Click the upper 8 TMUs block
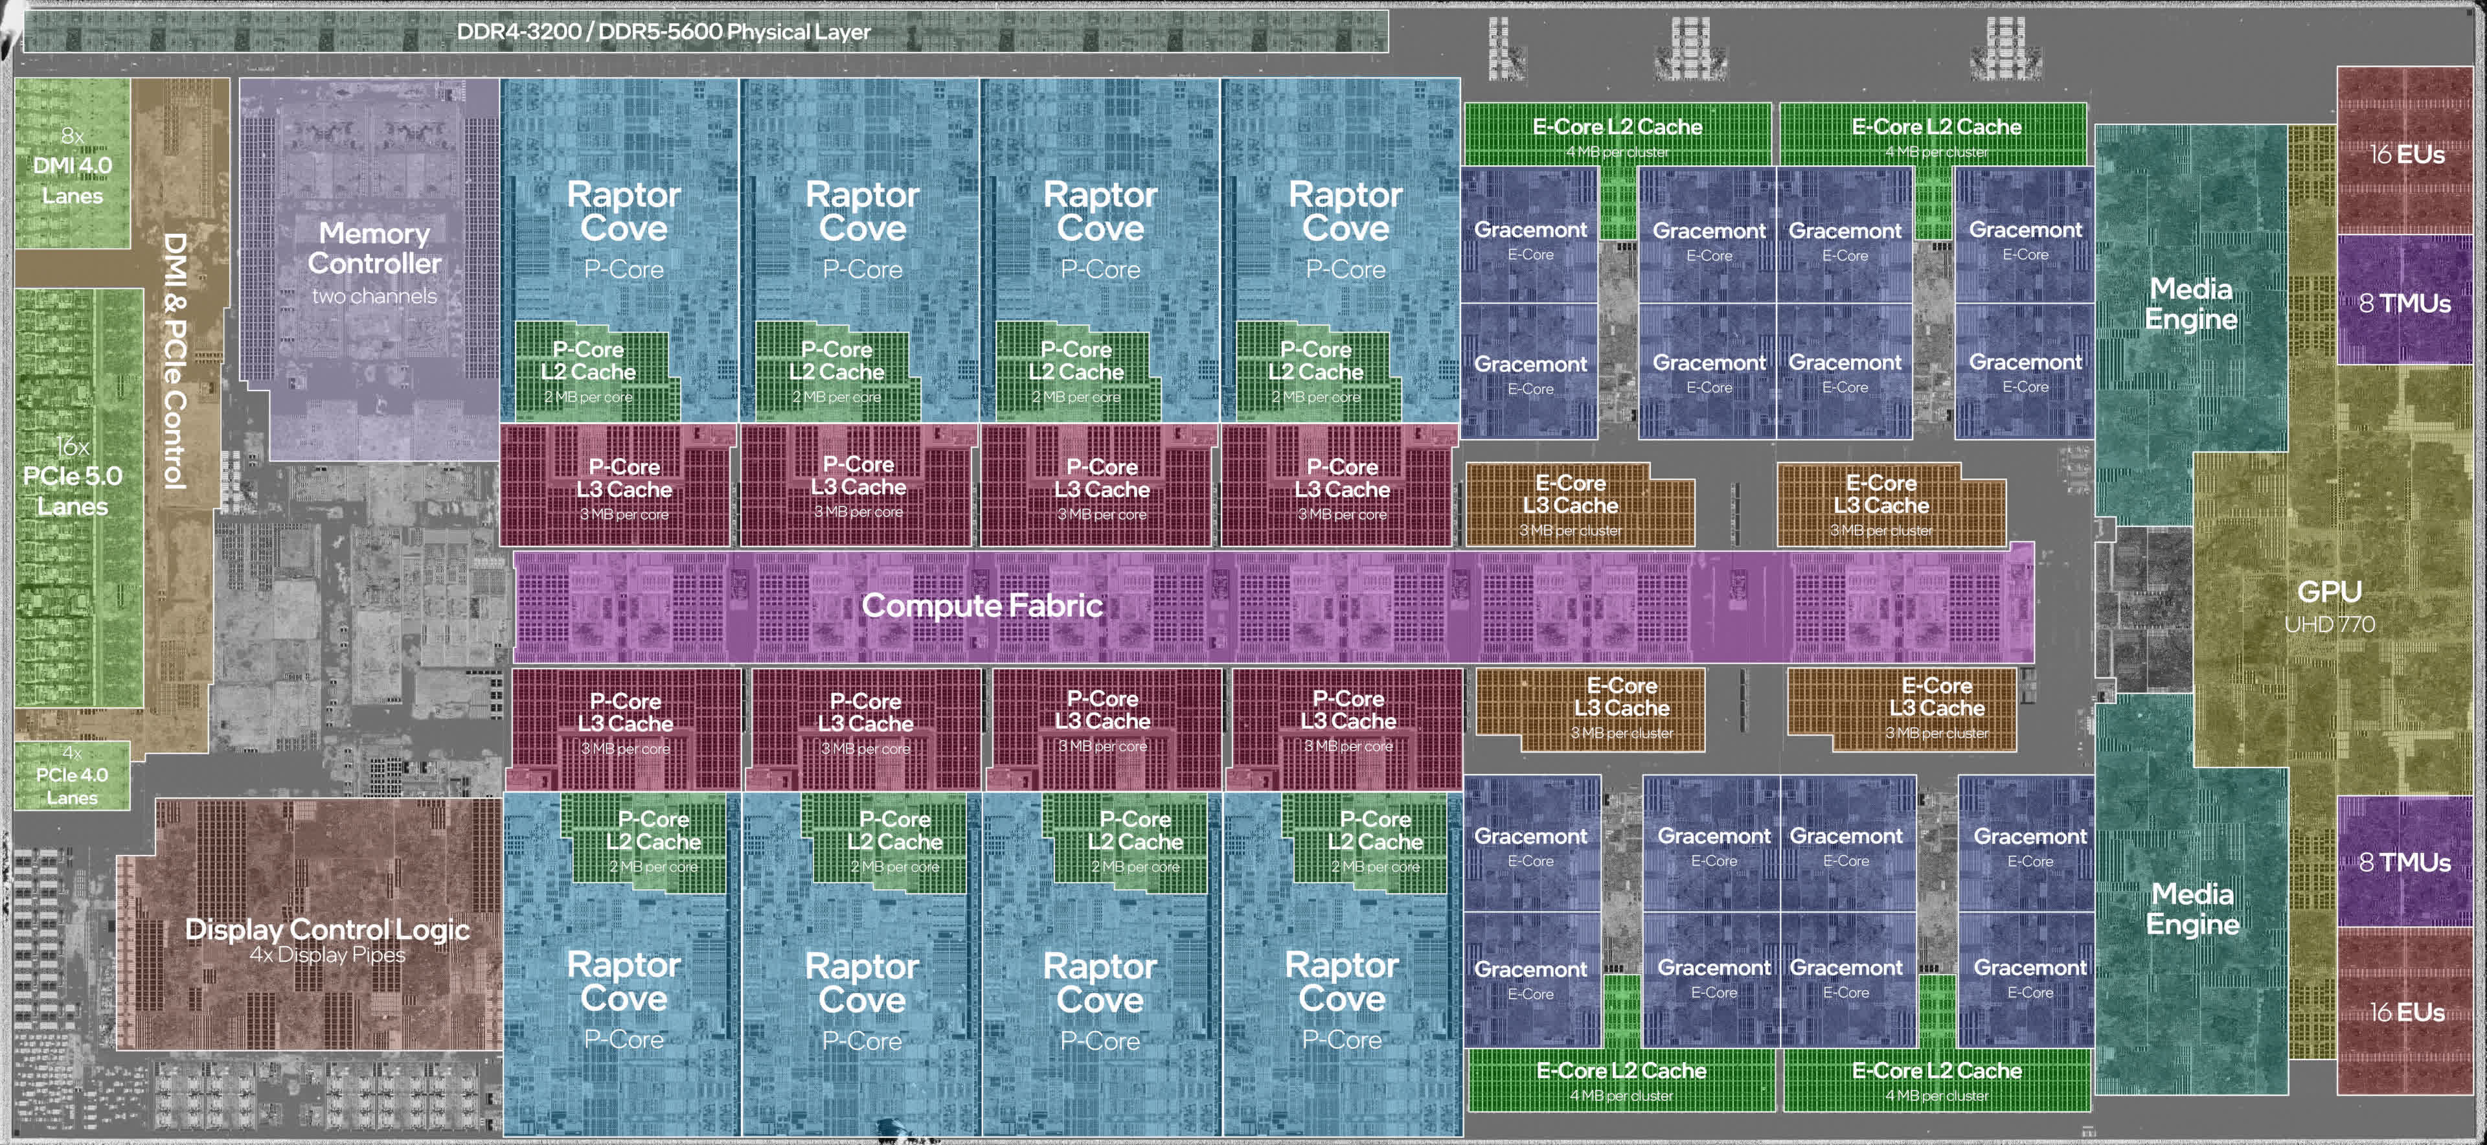 tap(2404, 303)
